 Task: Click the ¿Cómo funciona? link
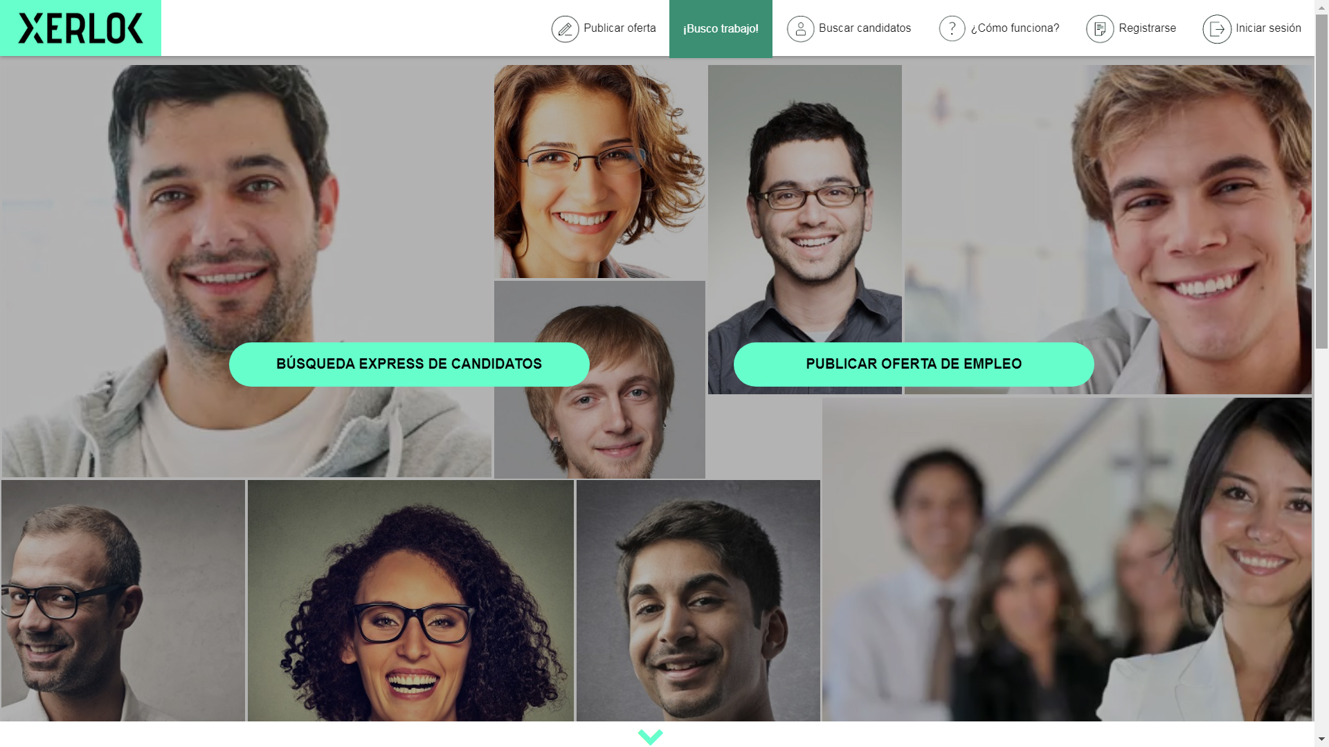click(1015, 28)
